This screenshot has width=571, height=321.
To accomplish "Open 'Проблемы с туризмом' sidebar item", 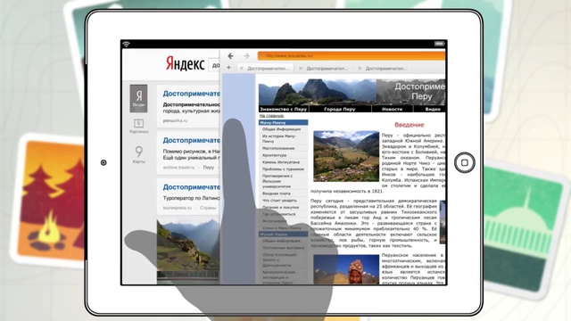I will click(283, 169).
